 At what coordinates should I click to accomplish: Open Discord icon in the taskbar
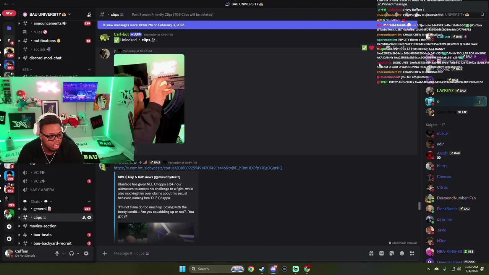273,269
